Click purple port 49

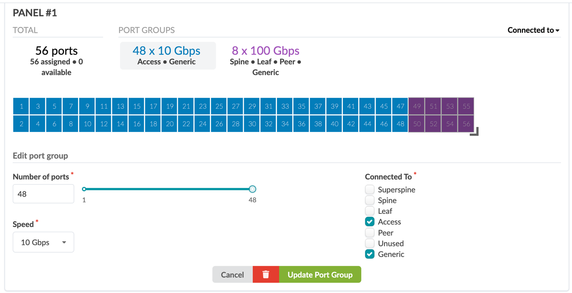(417, 106)
